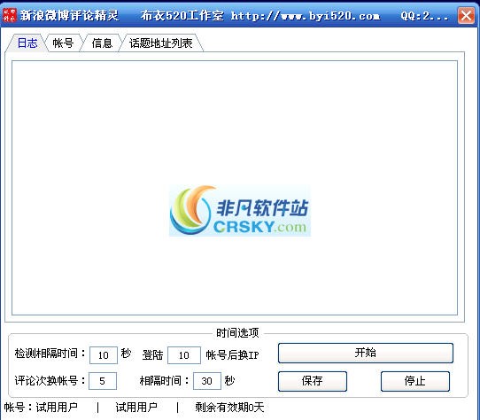Open the 帐号 tab
Viewport: 480px width, 420px height.
pyautogui.click(x=64, y=43)
